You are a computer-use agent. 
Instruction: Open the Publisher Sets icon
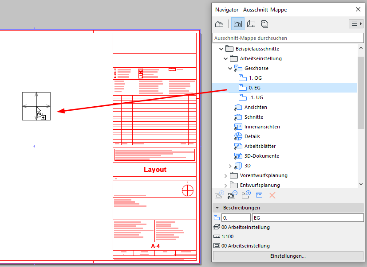[264, 24]
